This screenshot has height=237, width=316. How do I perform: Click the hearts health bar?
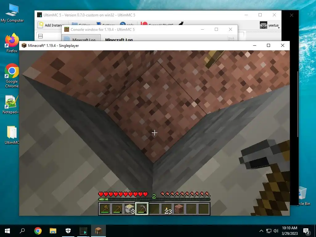pos(123,194)
